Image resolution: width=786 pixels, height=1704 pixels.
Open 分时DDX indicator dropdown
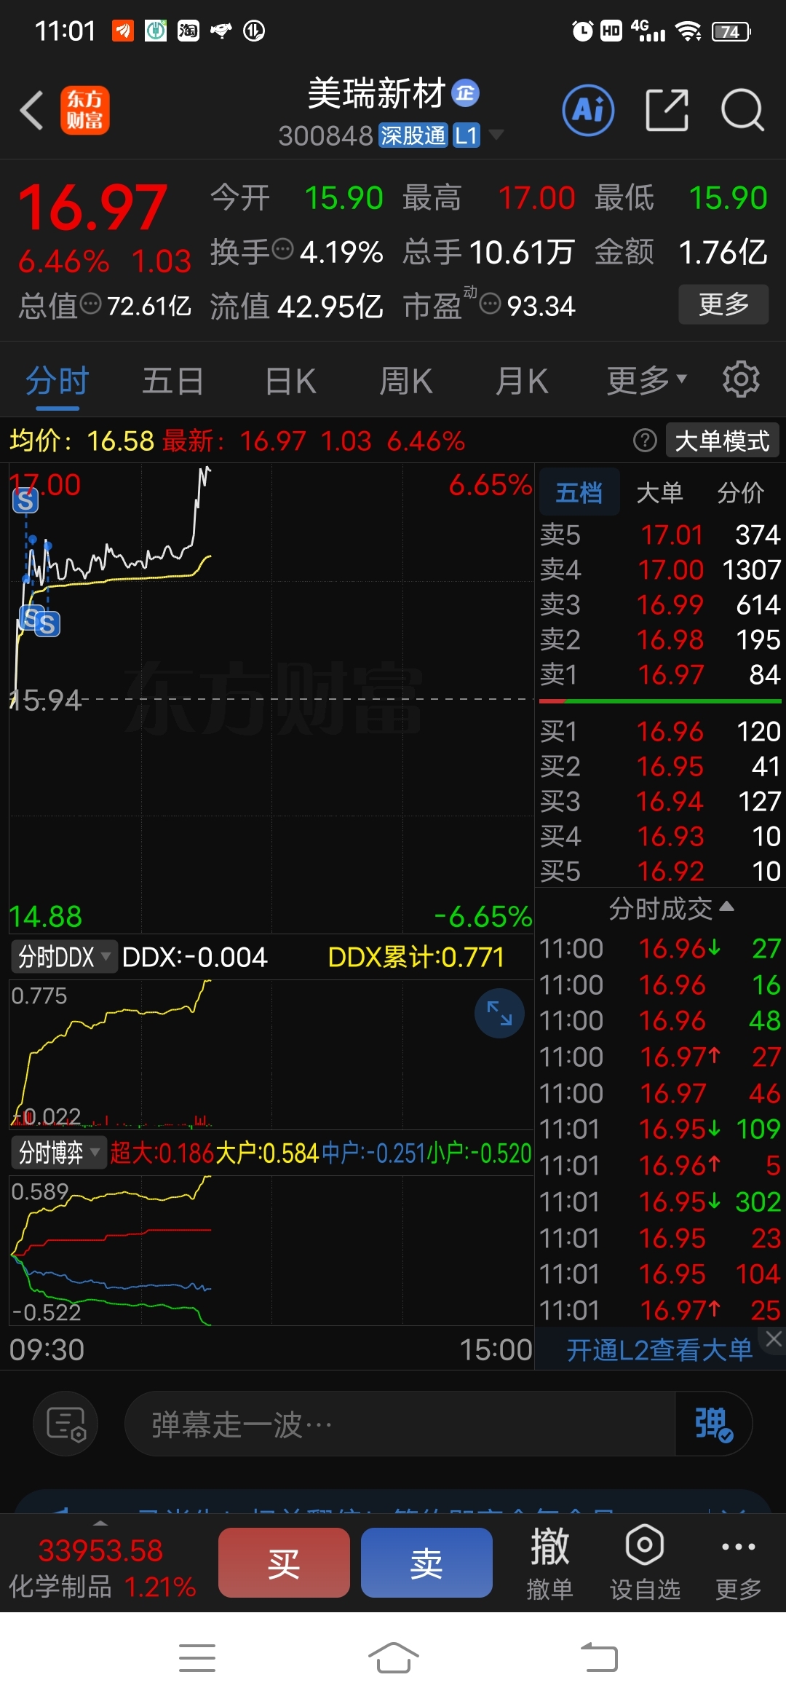(x=64, y=956)
